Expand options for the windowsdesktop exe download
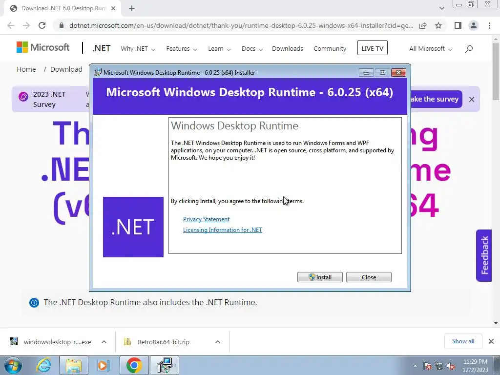 104,342
